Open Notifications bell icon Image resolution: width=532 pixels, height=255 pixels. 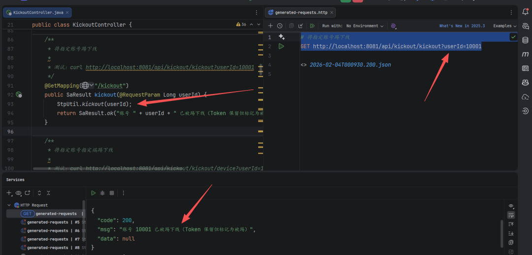pyautogui.click(x=525, y=12)
